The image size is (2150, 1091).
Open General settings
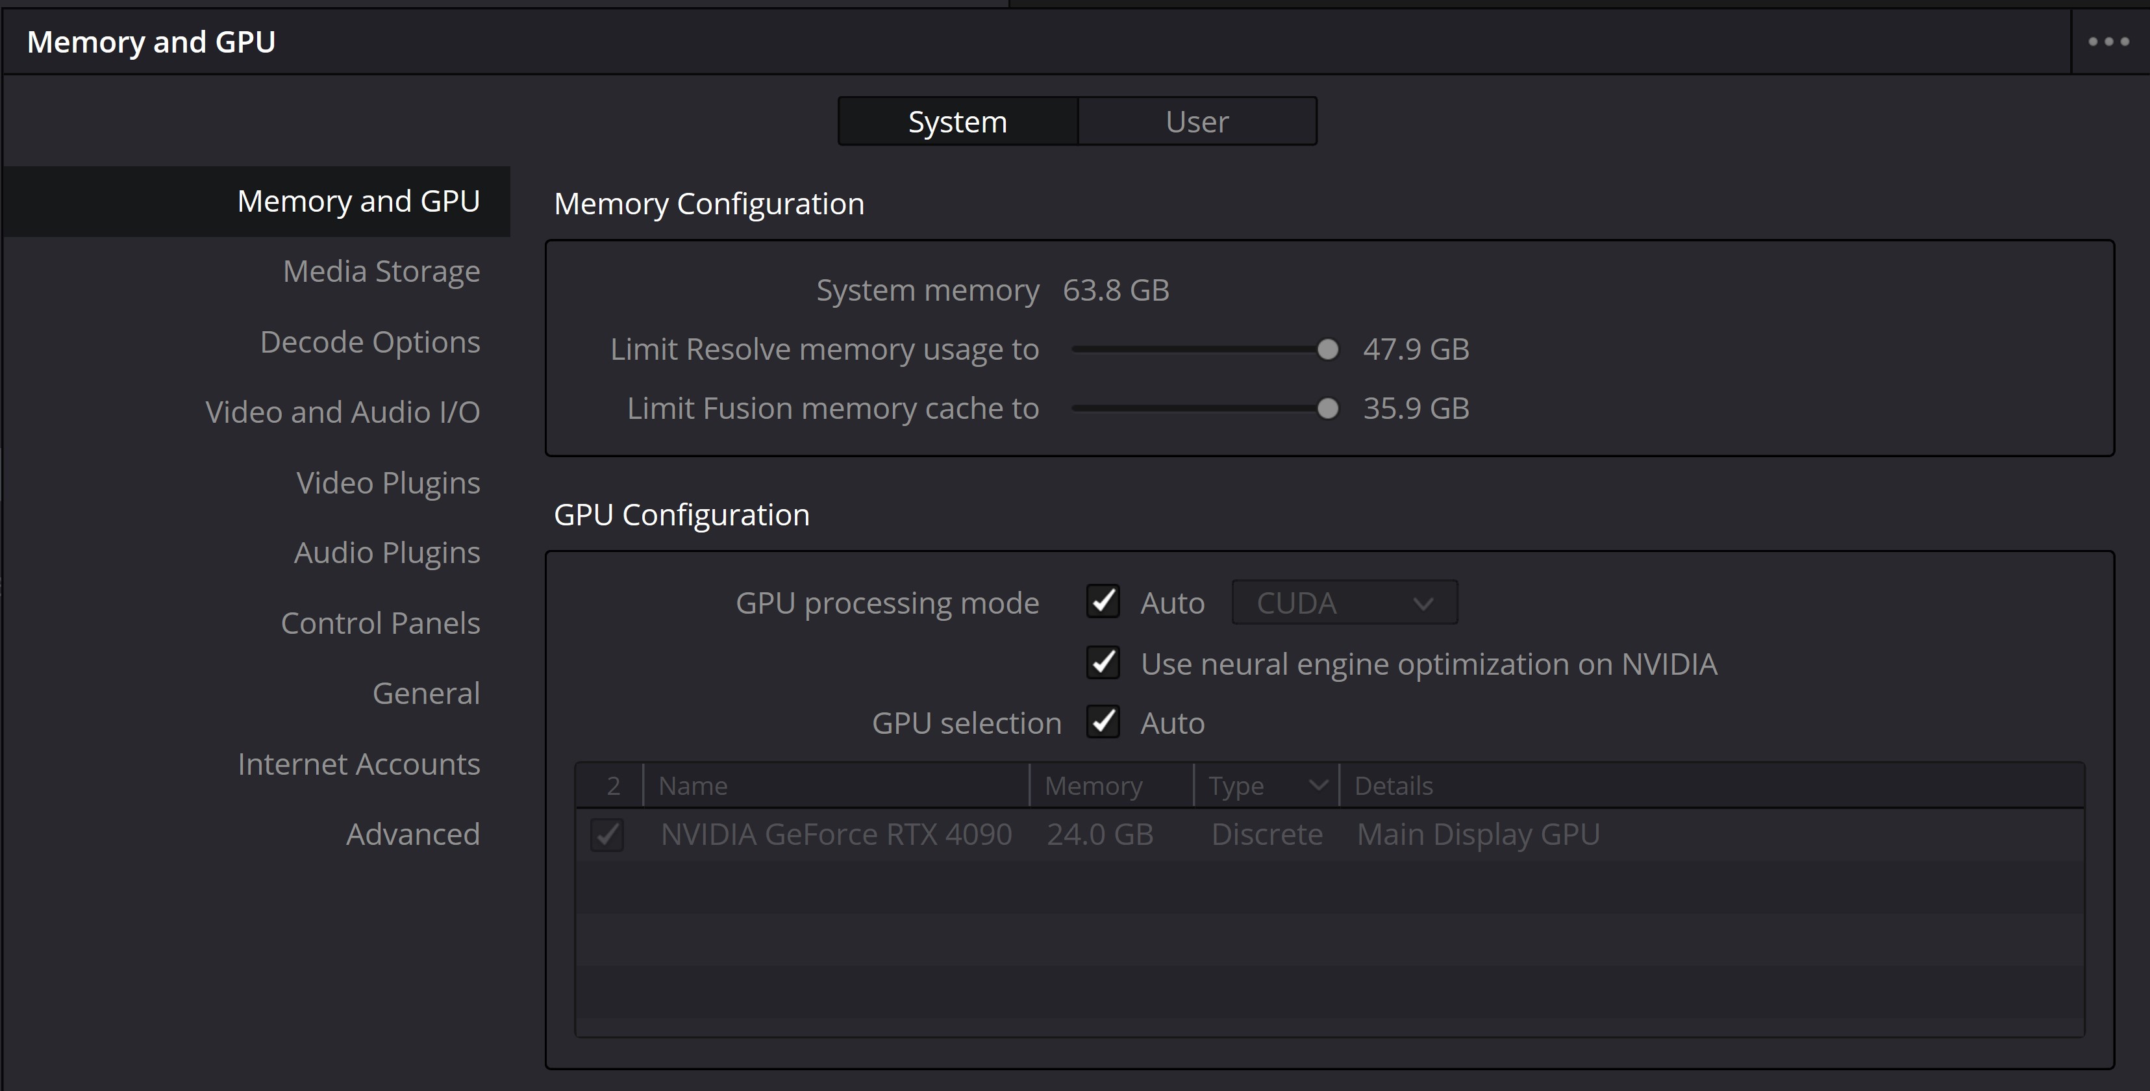point(427,694)
